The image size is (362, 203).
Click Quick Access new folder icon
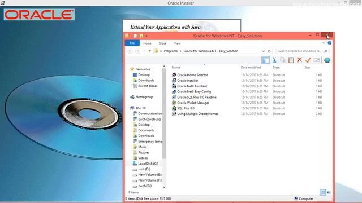(141, 36)
